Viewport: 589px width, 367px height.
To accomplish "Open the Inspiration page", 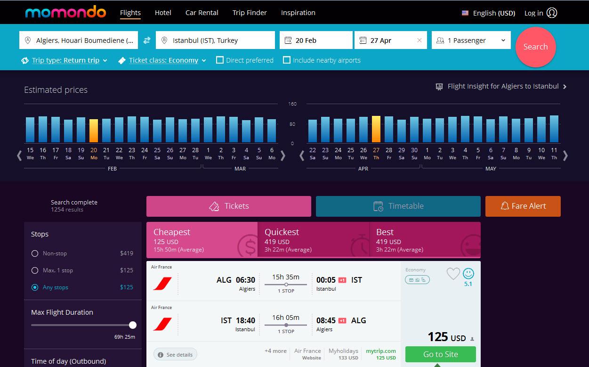I will [298, 13].
